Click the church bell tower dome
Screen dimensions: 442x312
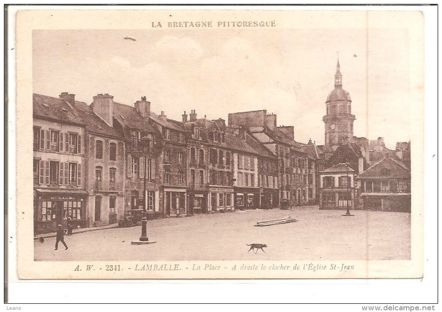click(338, 94)
